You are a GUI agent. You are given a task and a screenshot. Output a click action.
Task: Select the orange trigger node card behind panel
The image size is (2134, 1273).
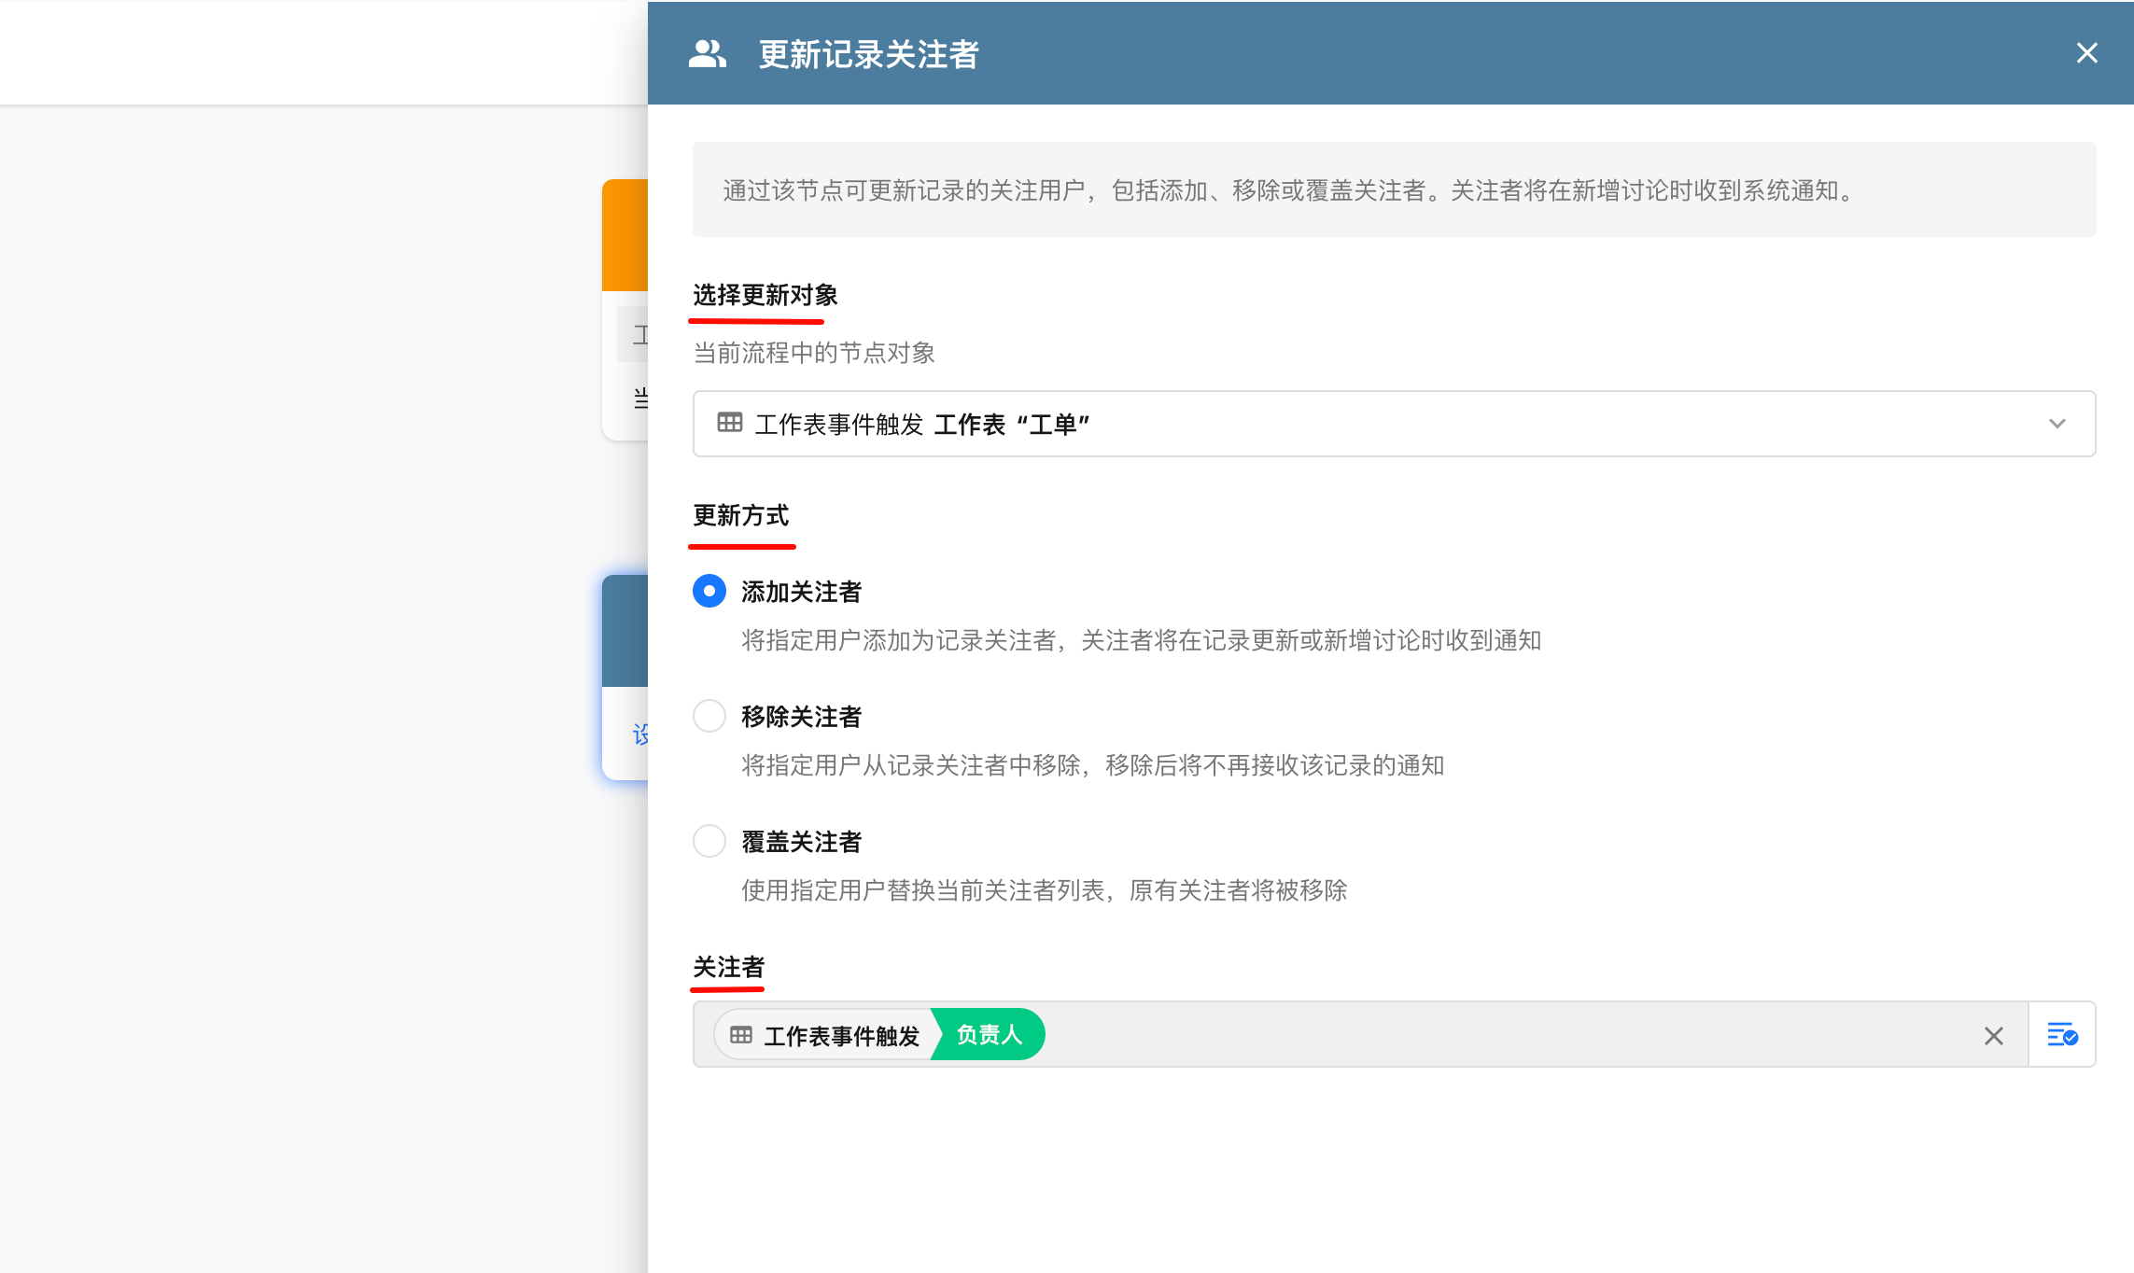pos(625,308)
